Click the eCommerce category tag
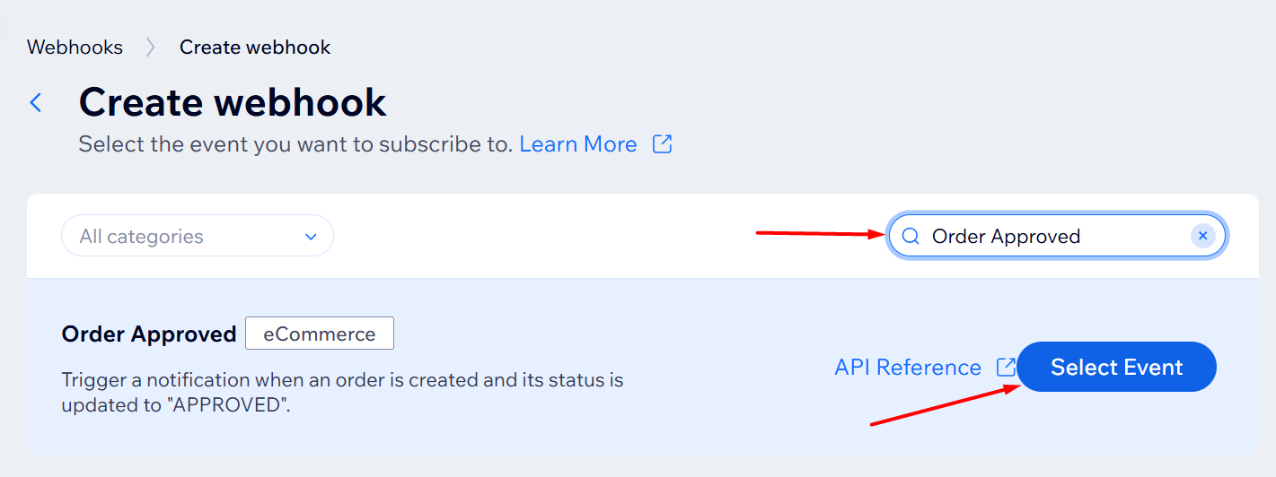1276x477 pixels. coord(319,334)
